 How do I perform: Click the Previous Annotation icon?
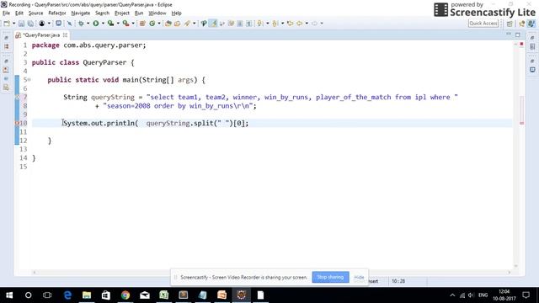(x=275, y=24)
